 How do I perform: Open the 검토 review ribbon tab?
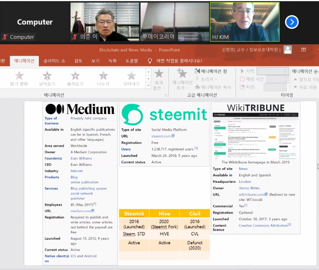pos(78,61)
